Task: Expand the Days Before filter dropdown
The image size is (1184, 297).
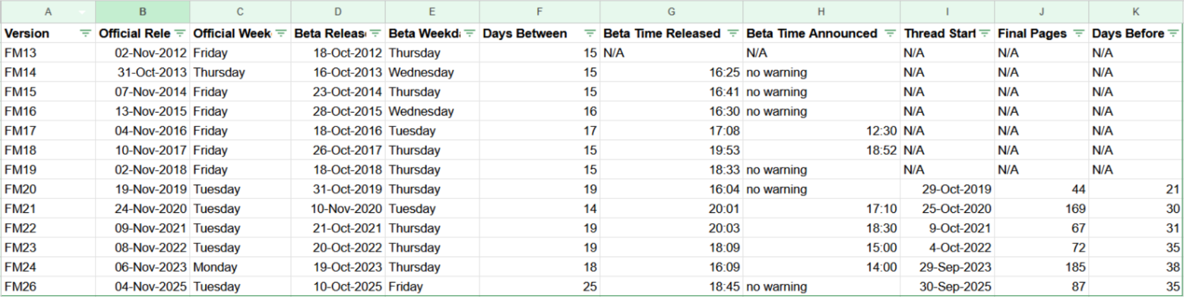Action: [1173, 33]
